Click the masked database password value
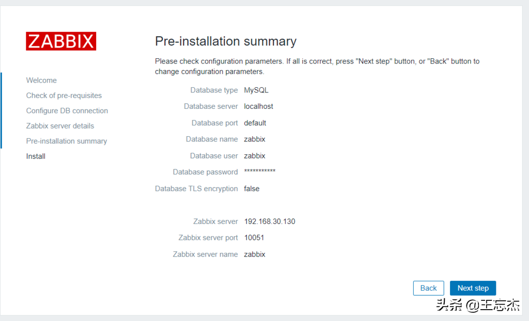The image size is (529, 321). click(x=259, y=172)
